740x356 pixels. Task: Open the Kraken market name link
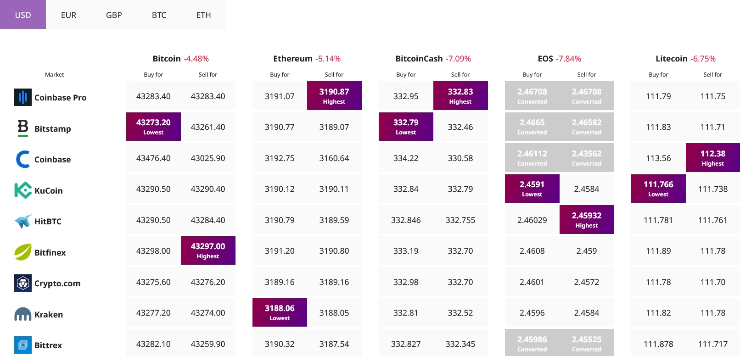click(x=49, y=314)
